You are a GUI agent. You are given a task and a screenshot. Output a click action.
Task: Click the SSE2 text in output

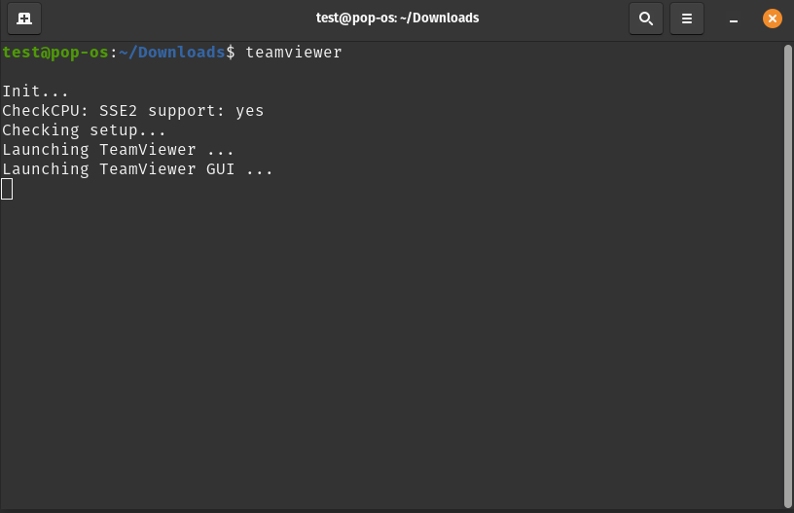click(x=118, y=111)
